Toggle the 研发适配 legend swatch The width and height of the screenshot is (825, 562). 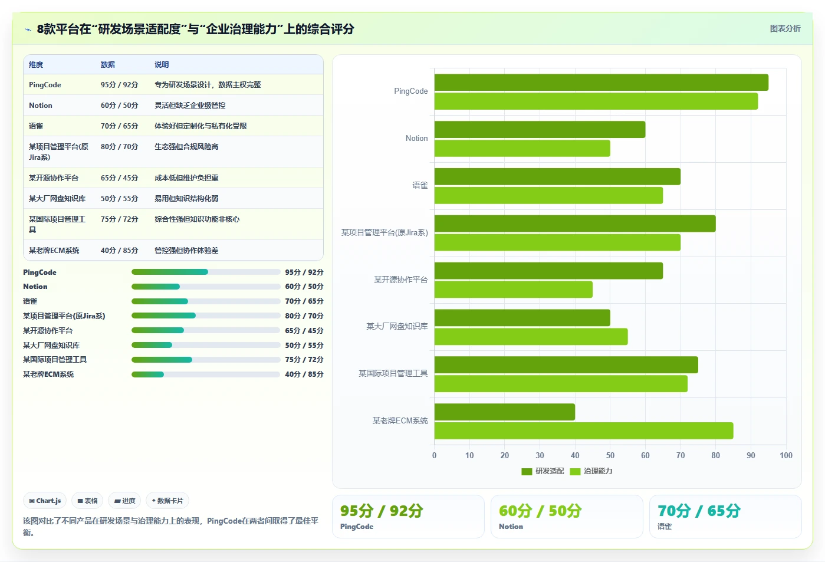click(x=527, y=471)
